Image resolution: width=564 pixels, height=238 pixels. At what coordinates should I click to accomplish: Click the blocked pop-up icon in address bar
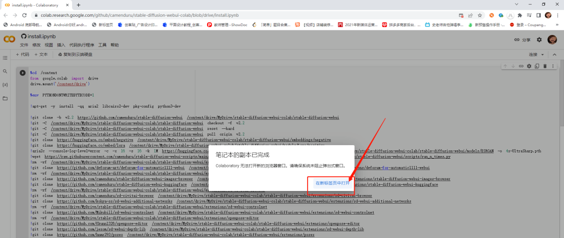(x=461, y=16)
